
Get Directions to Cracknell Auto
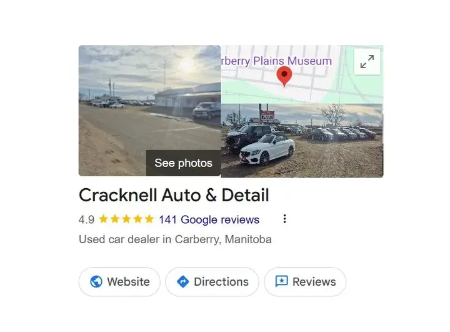(212, 282)
